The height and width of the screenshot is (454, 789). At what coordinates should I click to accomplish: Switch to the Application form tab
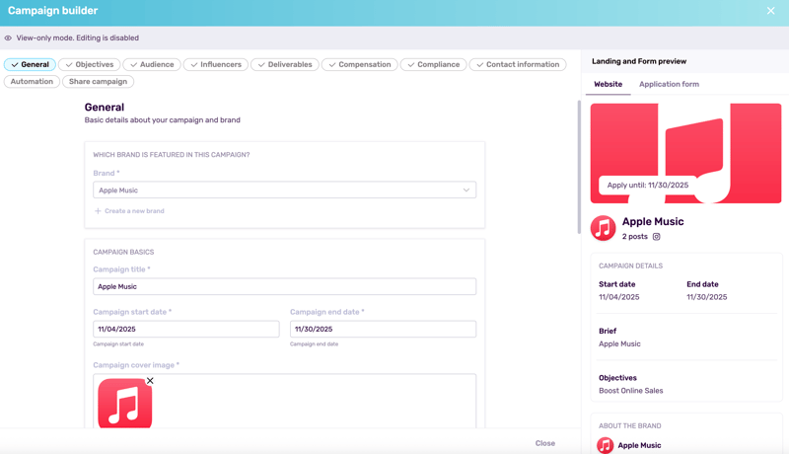click(669, 84)
